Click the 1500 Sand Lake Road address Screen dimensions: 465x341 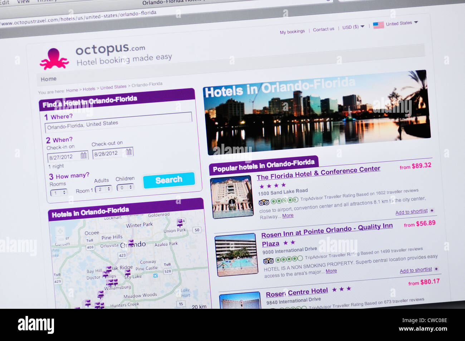[283, 192]
